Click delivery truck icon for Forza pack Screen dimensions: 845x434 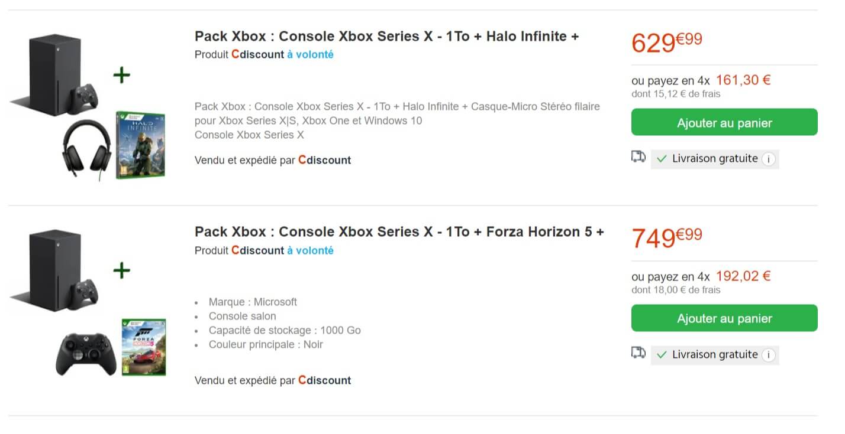coord(638,353)
